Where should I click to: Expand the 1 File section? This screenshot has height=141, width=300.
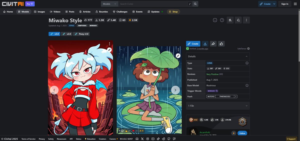218,106
